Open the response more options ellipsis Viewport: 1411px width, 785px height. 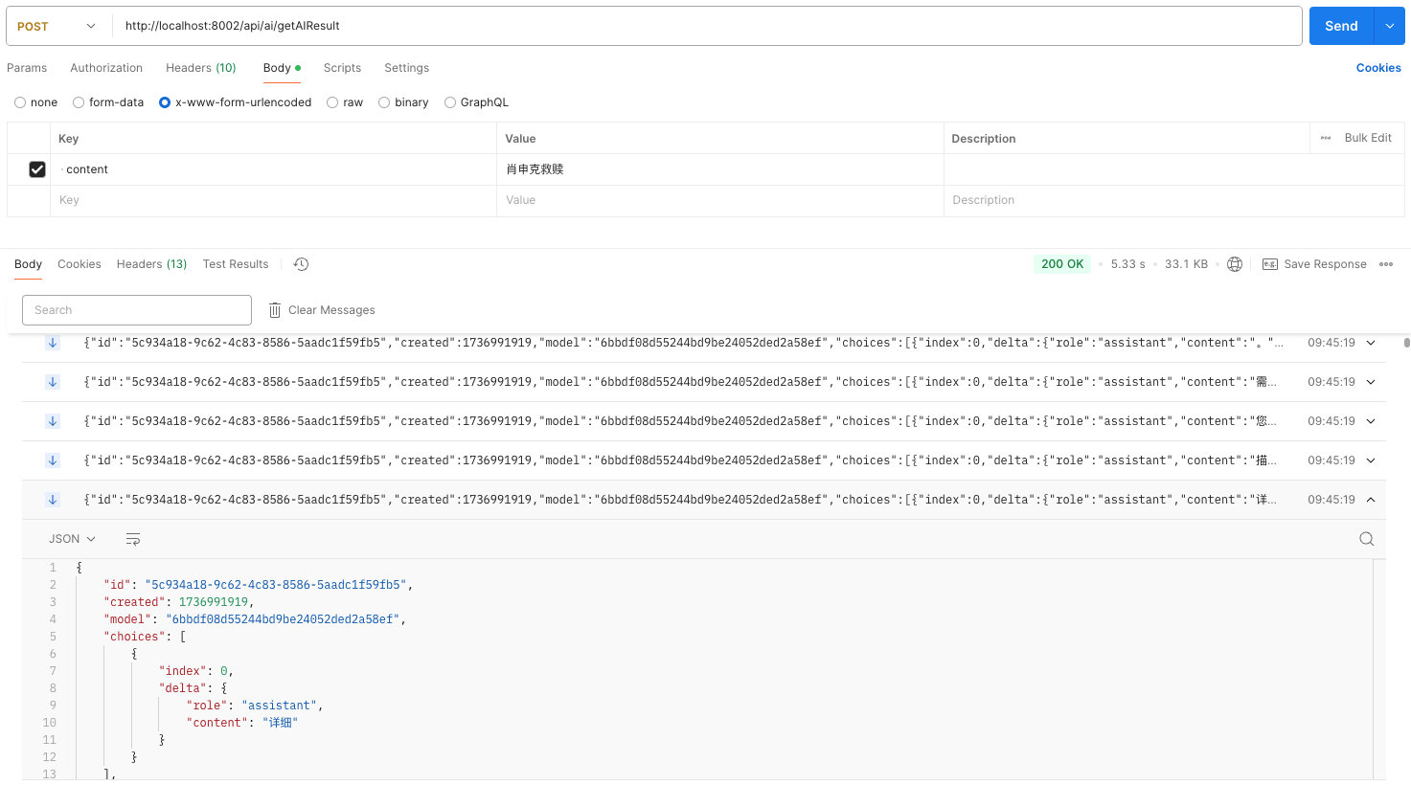pyautogui.click(x=1386, y=264)
